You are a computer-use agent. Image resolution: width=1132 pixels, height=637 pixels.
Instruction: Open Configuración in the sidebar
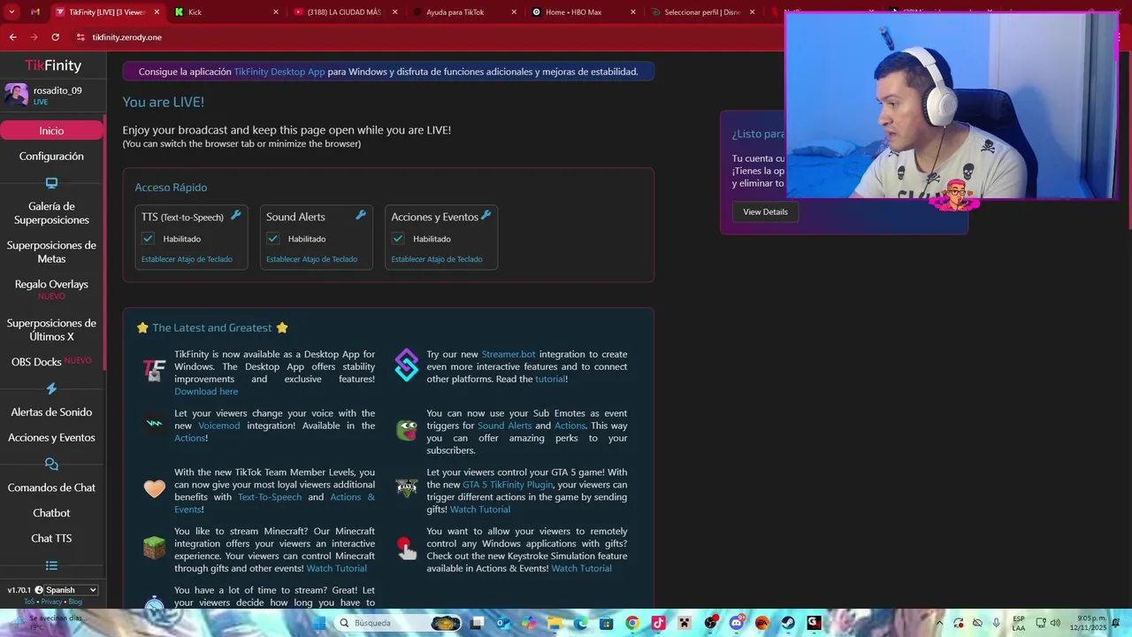51,156
